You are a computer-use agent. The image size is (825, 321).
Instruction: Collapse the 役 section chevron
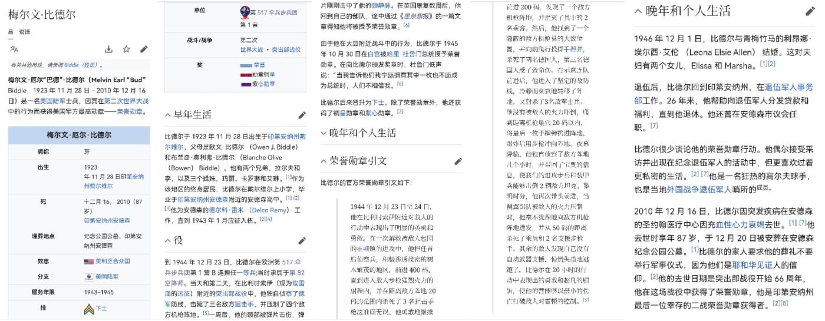tap(168, 240)
